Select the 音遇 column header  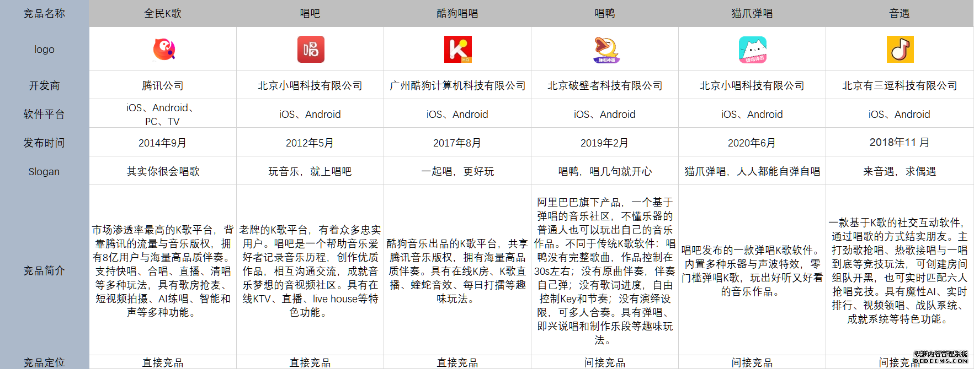900,13
